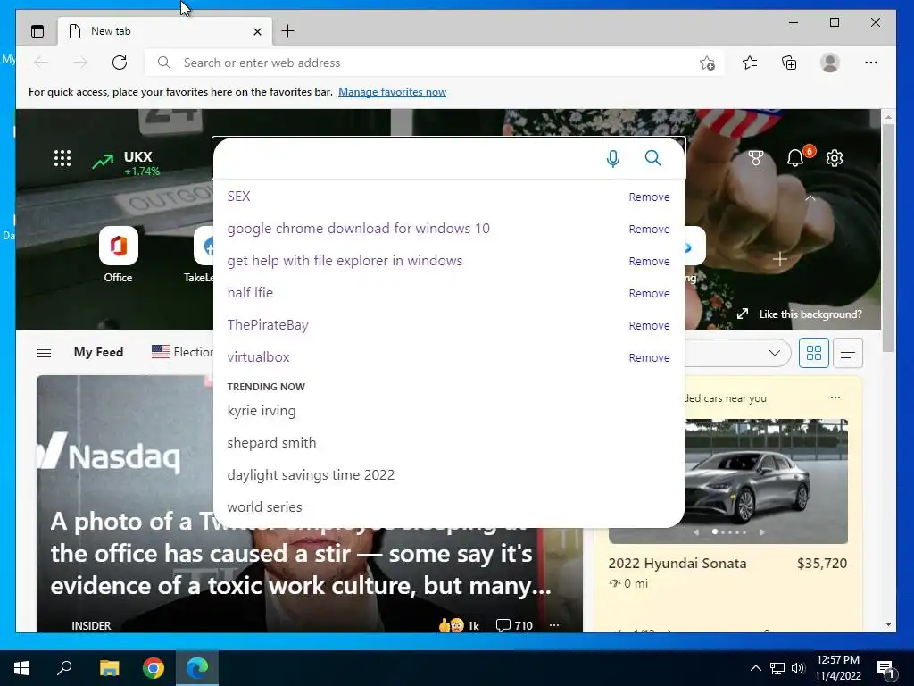Screen dimensions: 914x686
Task: Add this page to favorites star icon
Action: pos(707,63)
